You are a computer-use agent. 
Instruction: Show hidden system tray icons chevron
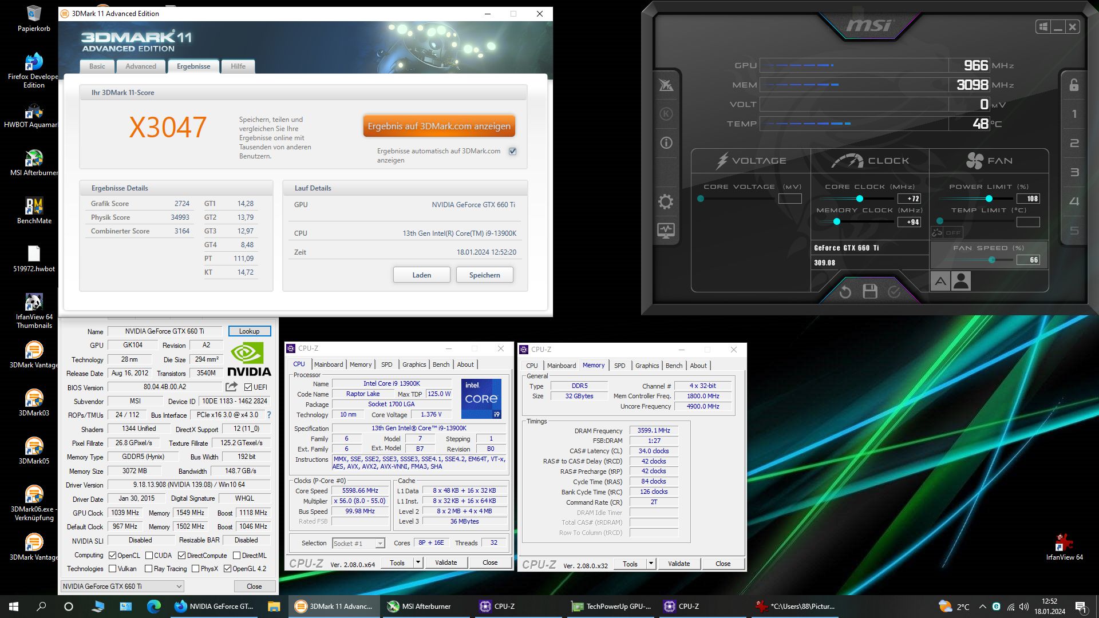[x=982, y=607]
